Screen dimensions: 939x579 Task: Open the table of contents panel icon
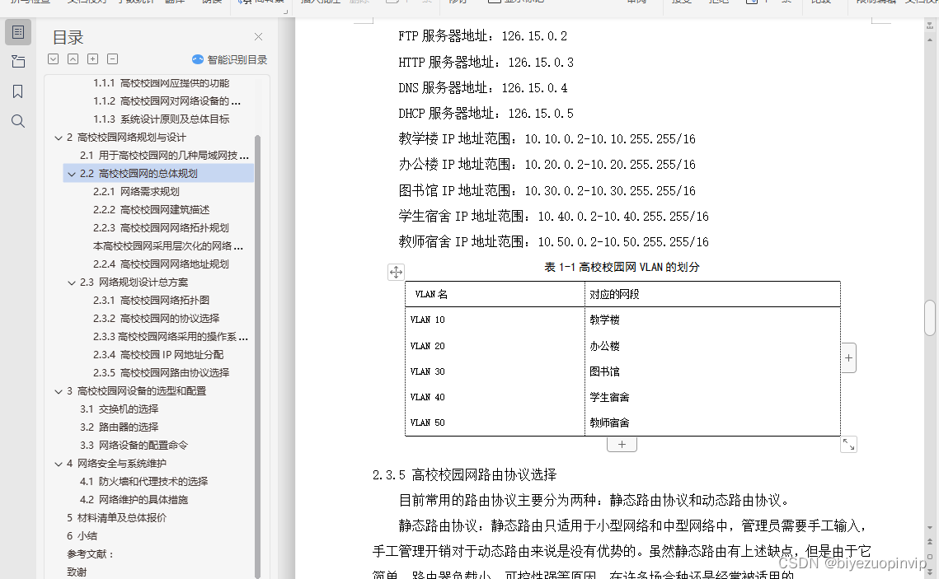pos(18,31)
